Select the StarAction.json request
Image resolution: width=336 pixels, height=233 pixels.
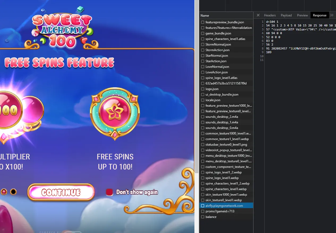point(226,61)
